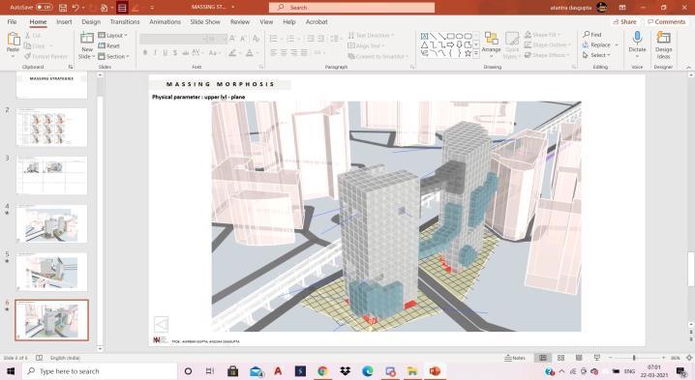Image resolution: width=695 pixels, height=380 pixels.
Task: Switch to the Insert tab
Action: click(x=64, y=21)
